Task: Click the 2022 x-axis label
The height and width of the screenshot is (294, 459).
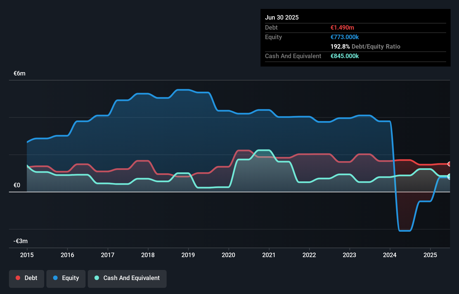Action: click(x=309, y=255)
